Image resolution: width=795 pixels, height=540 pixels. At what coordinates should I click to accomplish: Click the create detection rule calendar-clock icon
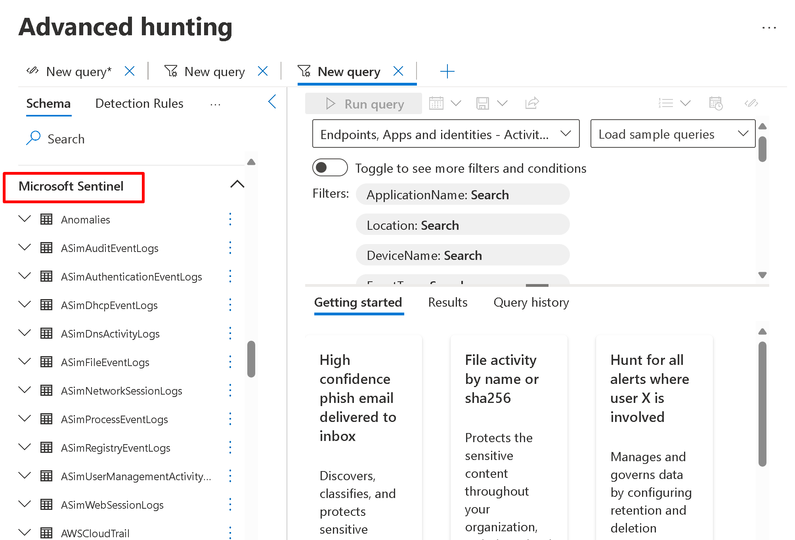(x=716, y=103)
